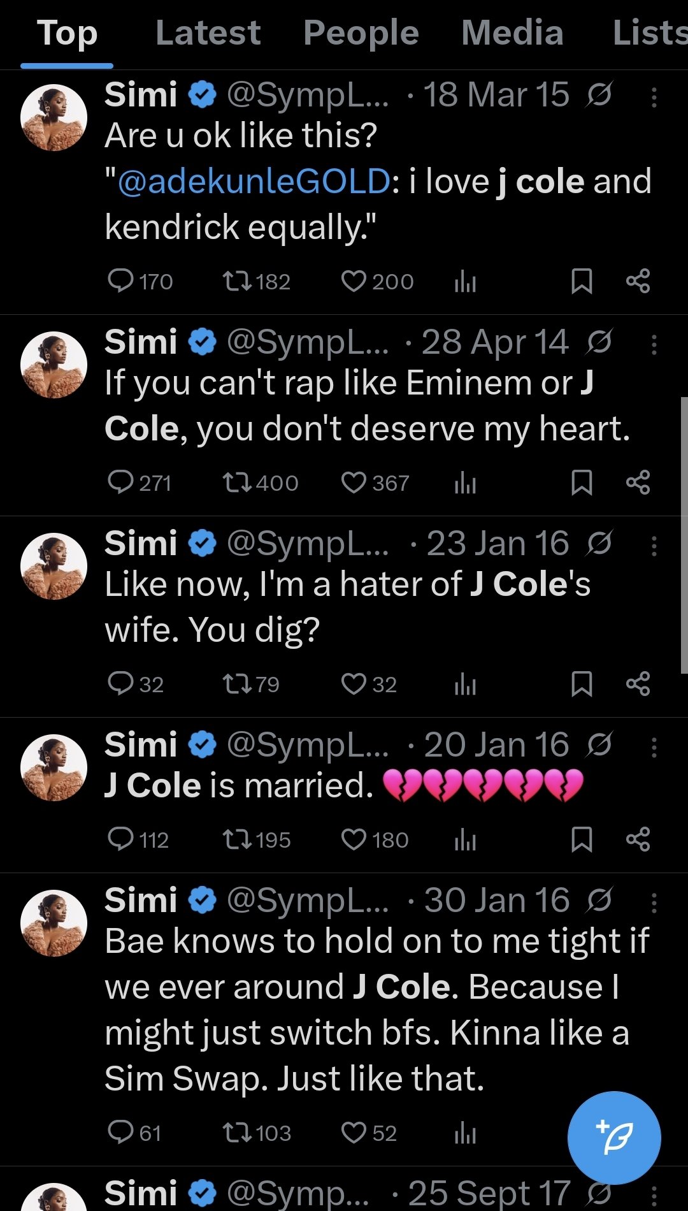688x1211 pixels.
Task: Bookmark the 'hater of J Cole's wife' tweet
Action: click(582, 684)
